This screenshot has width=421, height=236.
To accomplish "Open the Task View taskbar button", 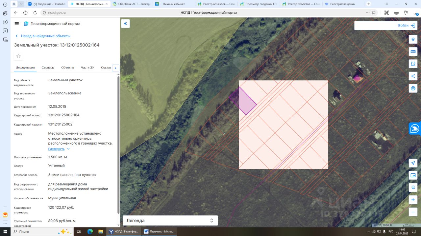I will click(x=79, y=231).
